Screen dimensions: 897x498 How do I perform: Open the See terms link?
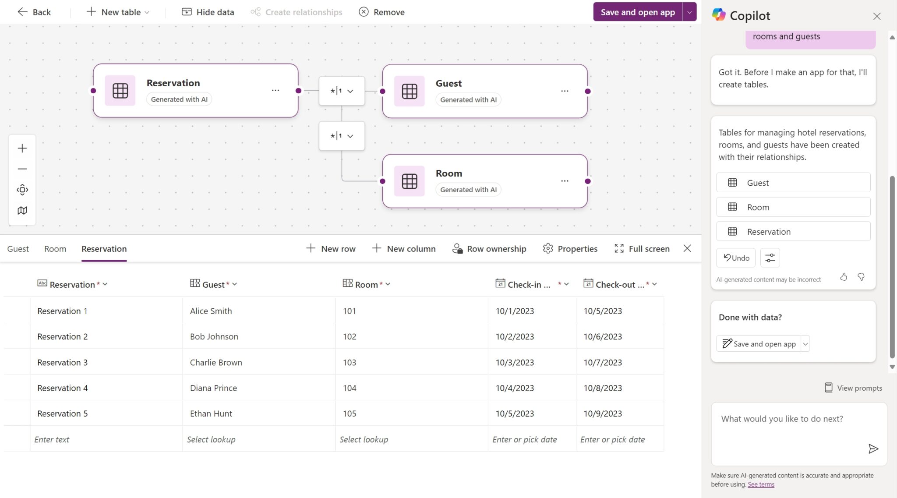[761, 484]
